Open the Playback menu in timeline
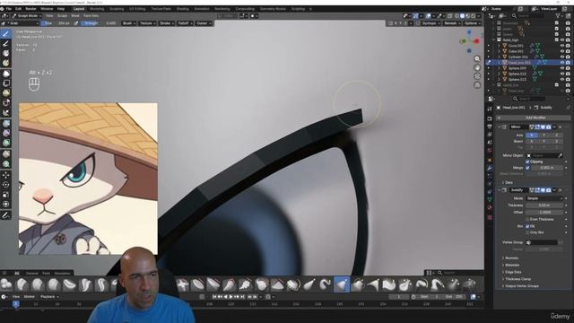574x323 pixels. click(49, 297)
